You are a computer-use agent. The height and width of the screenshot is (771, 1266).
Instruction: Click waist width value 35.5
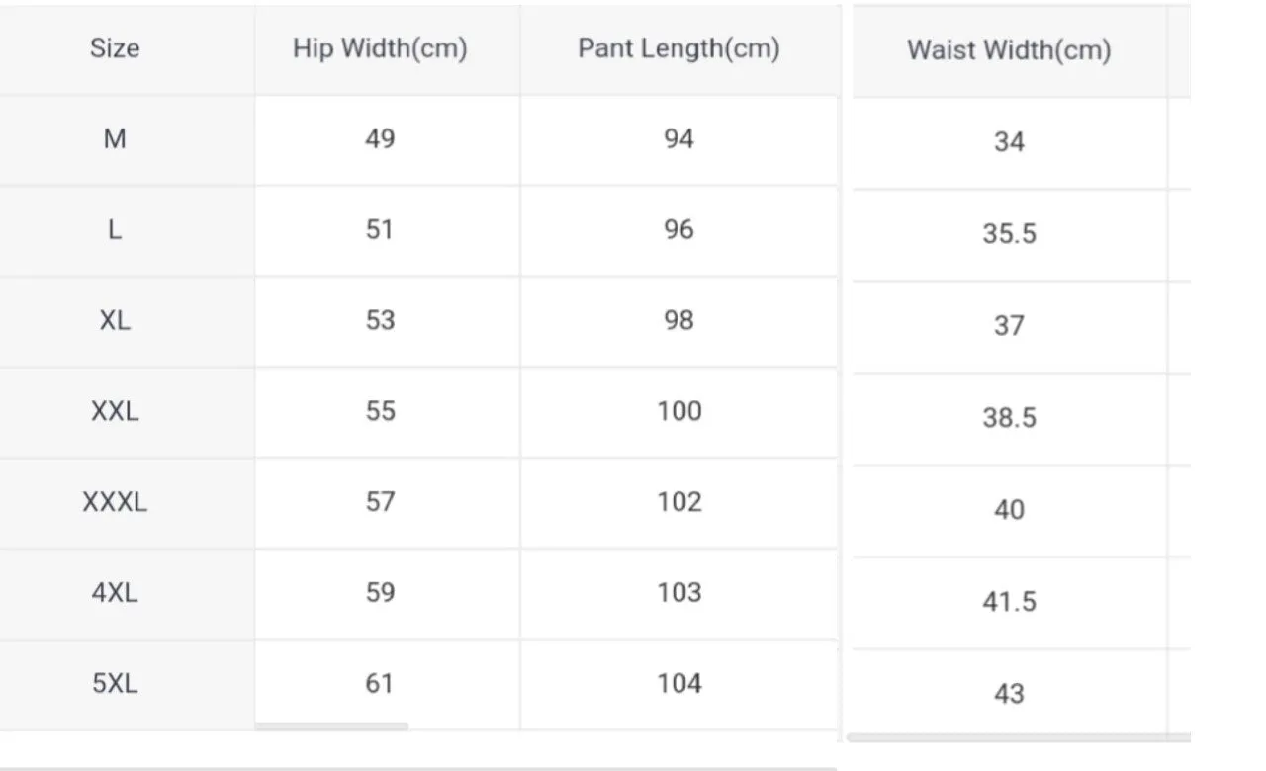click(1009, 234)
